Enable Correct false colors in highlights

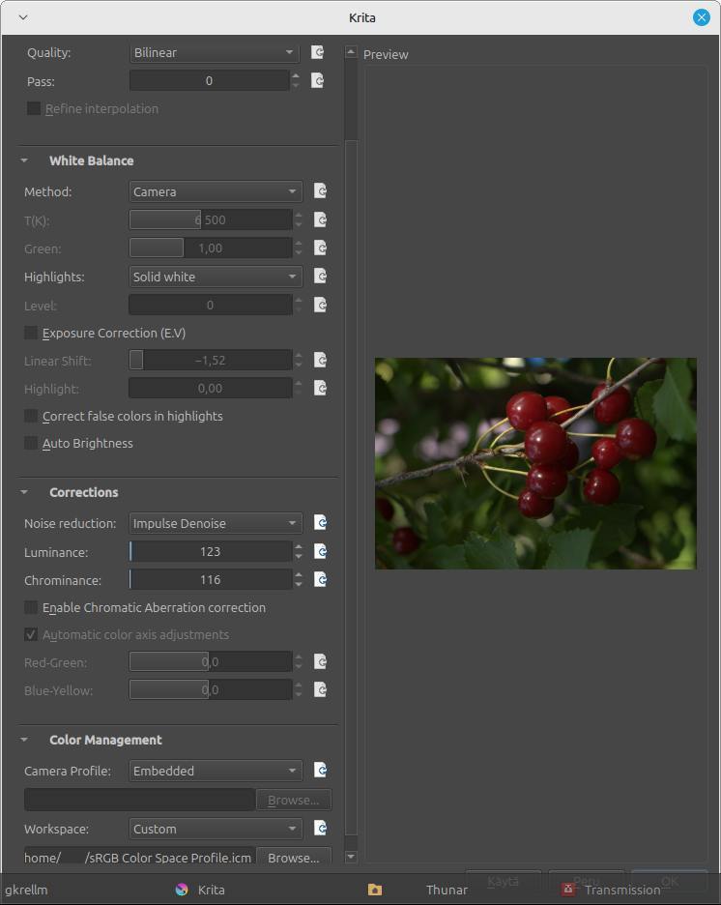(x=31, y=416)
